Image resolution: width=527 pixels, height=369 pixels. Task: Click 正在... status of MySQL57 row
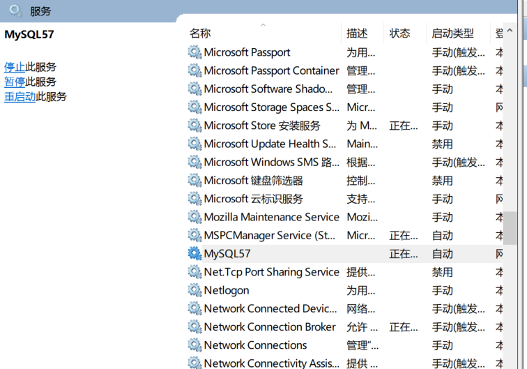[404, 254]
